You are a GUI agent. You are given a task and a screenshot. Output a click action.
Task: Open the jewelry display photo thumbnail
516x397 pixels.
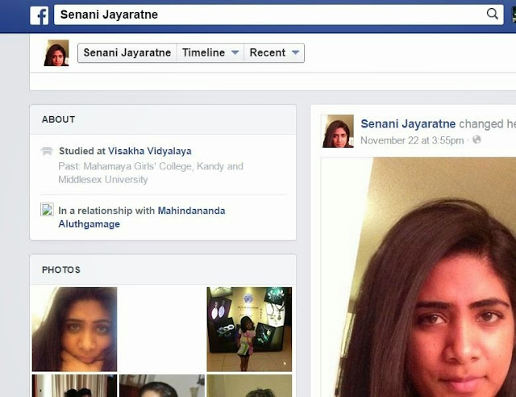249,329
